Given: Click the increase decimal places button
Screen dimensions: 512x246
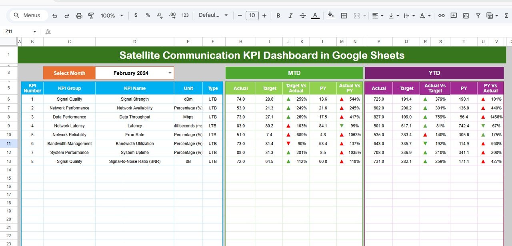Looking at the screenshot, I should coord(172,15).
